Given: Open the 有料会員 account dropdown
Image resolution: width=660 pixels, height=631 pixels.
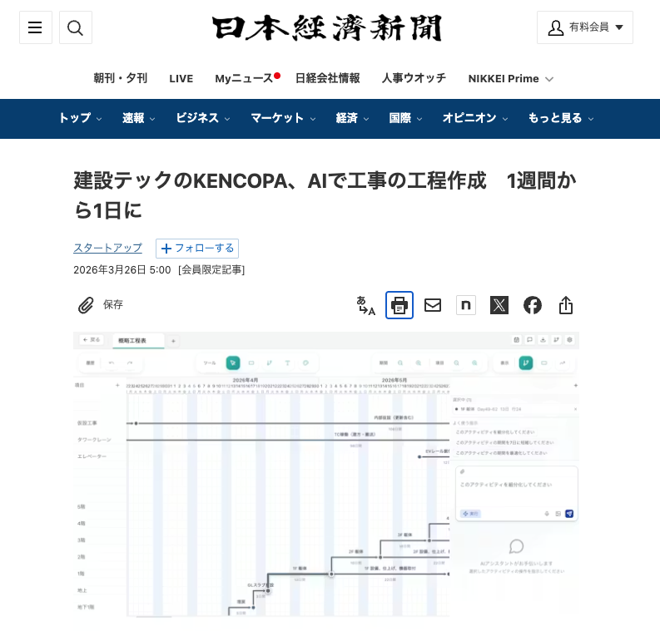Looking at the screenshot, I should 584,27.
